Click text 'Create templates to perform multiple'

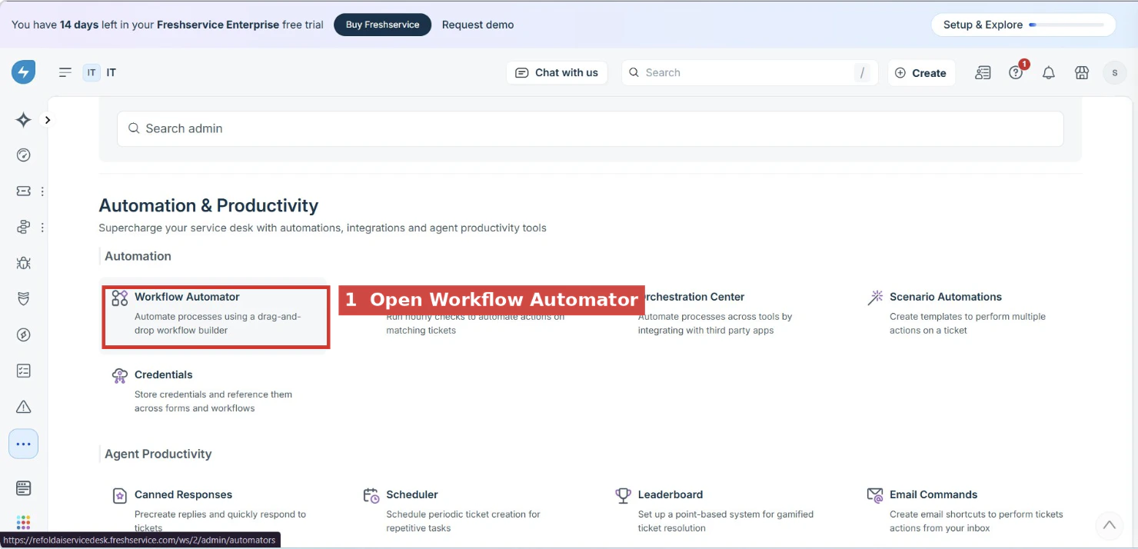[x=967, y=317]
